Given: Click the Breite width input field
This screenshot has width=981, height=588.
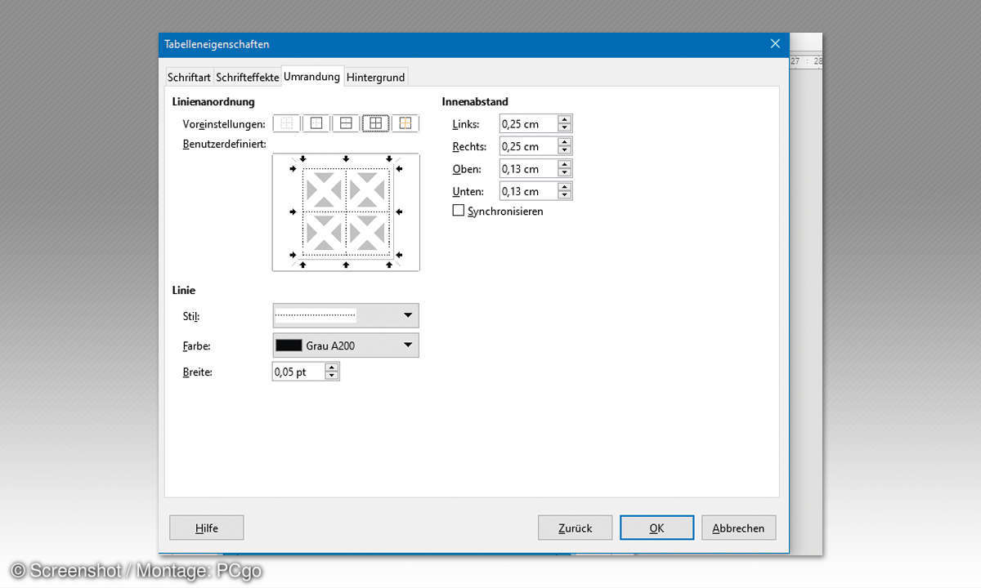Looking at the screenshot, I should coord(298,372).
